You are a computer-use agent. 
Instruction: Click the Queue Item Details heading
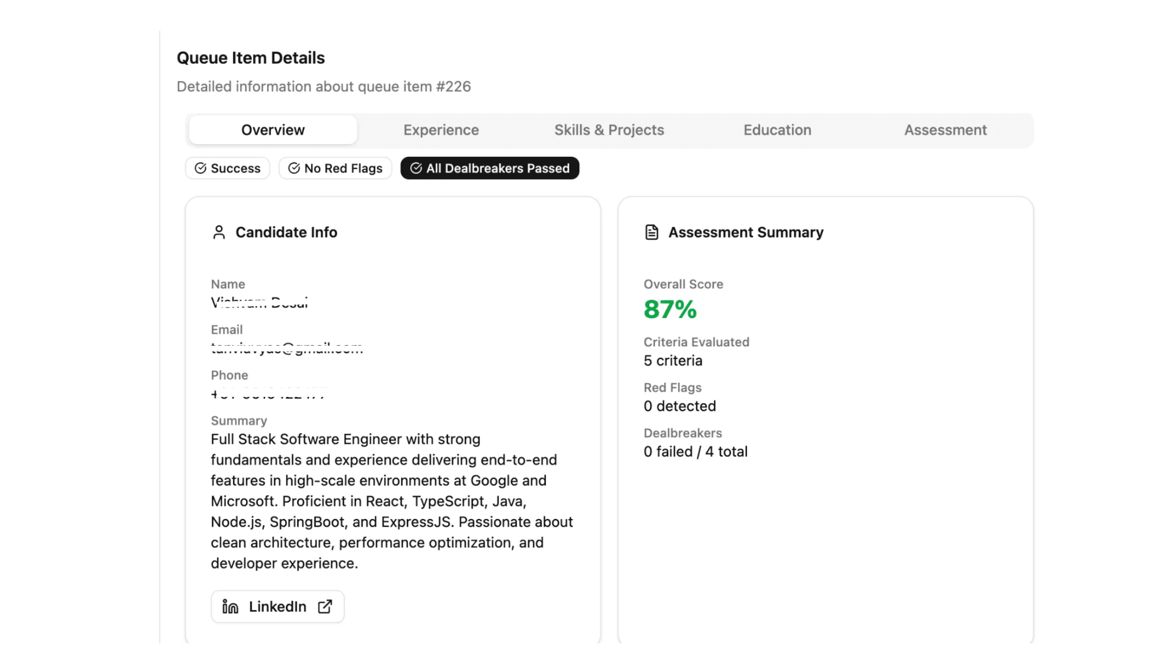tap(251, 58)
